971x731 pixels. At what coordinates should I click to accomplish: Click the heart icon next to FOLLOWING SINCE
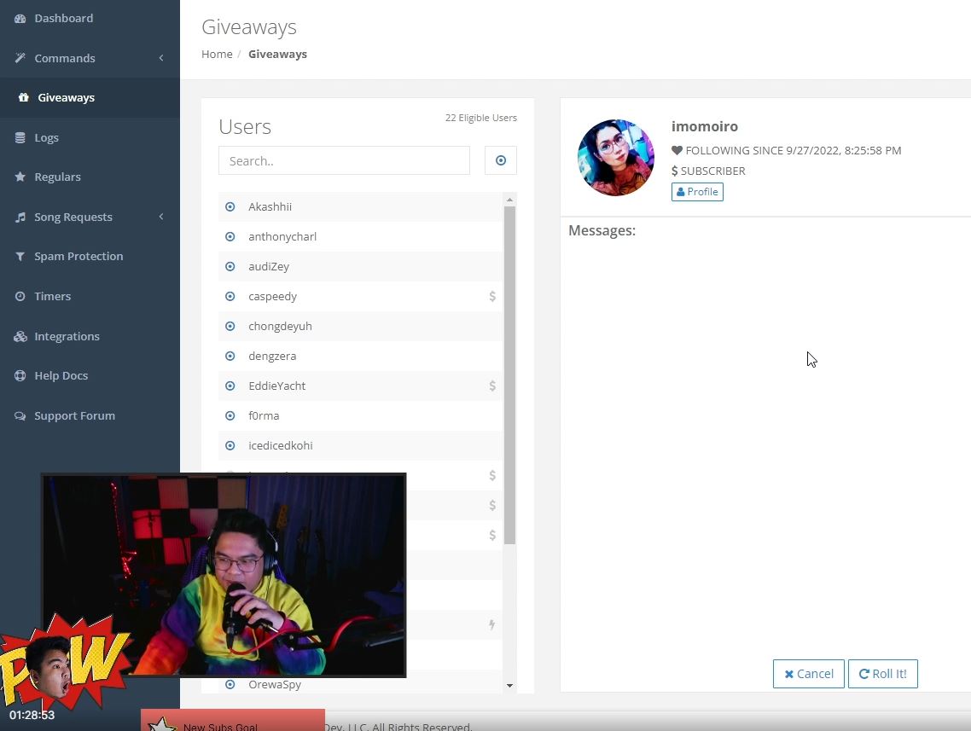677,150
